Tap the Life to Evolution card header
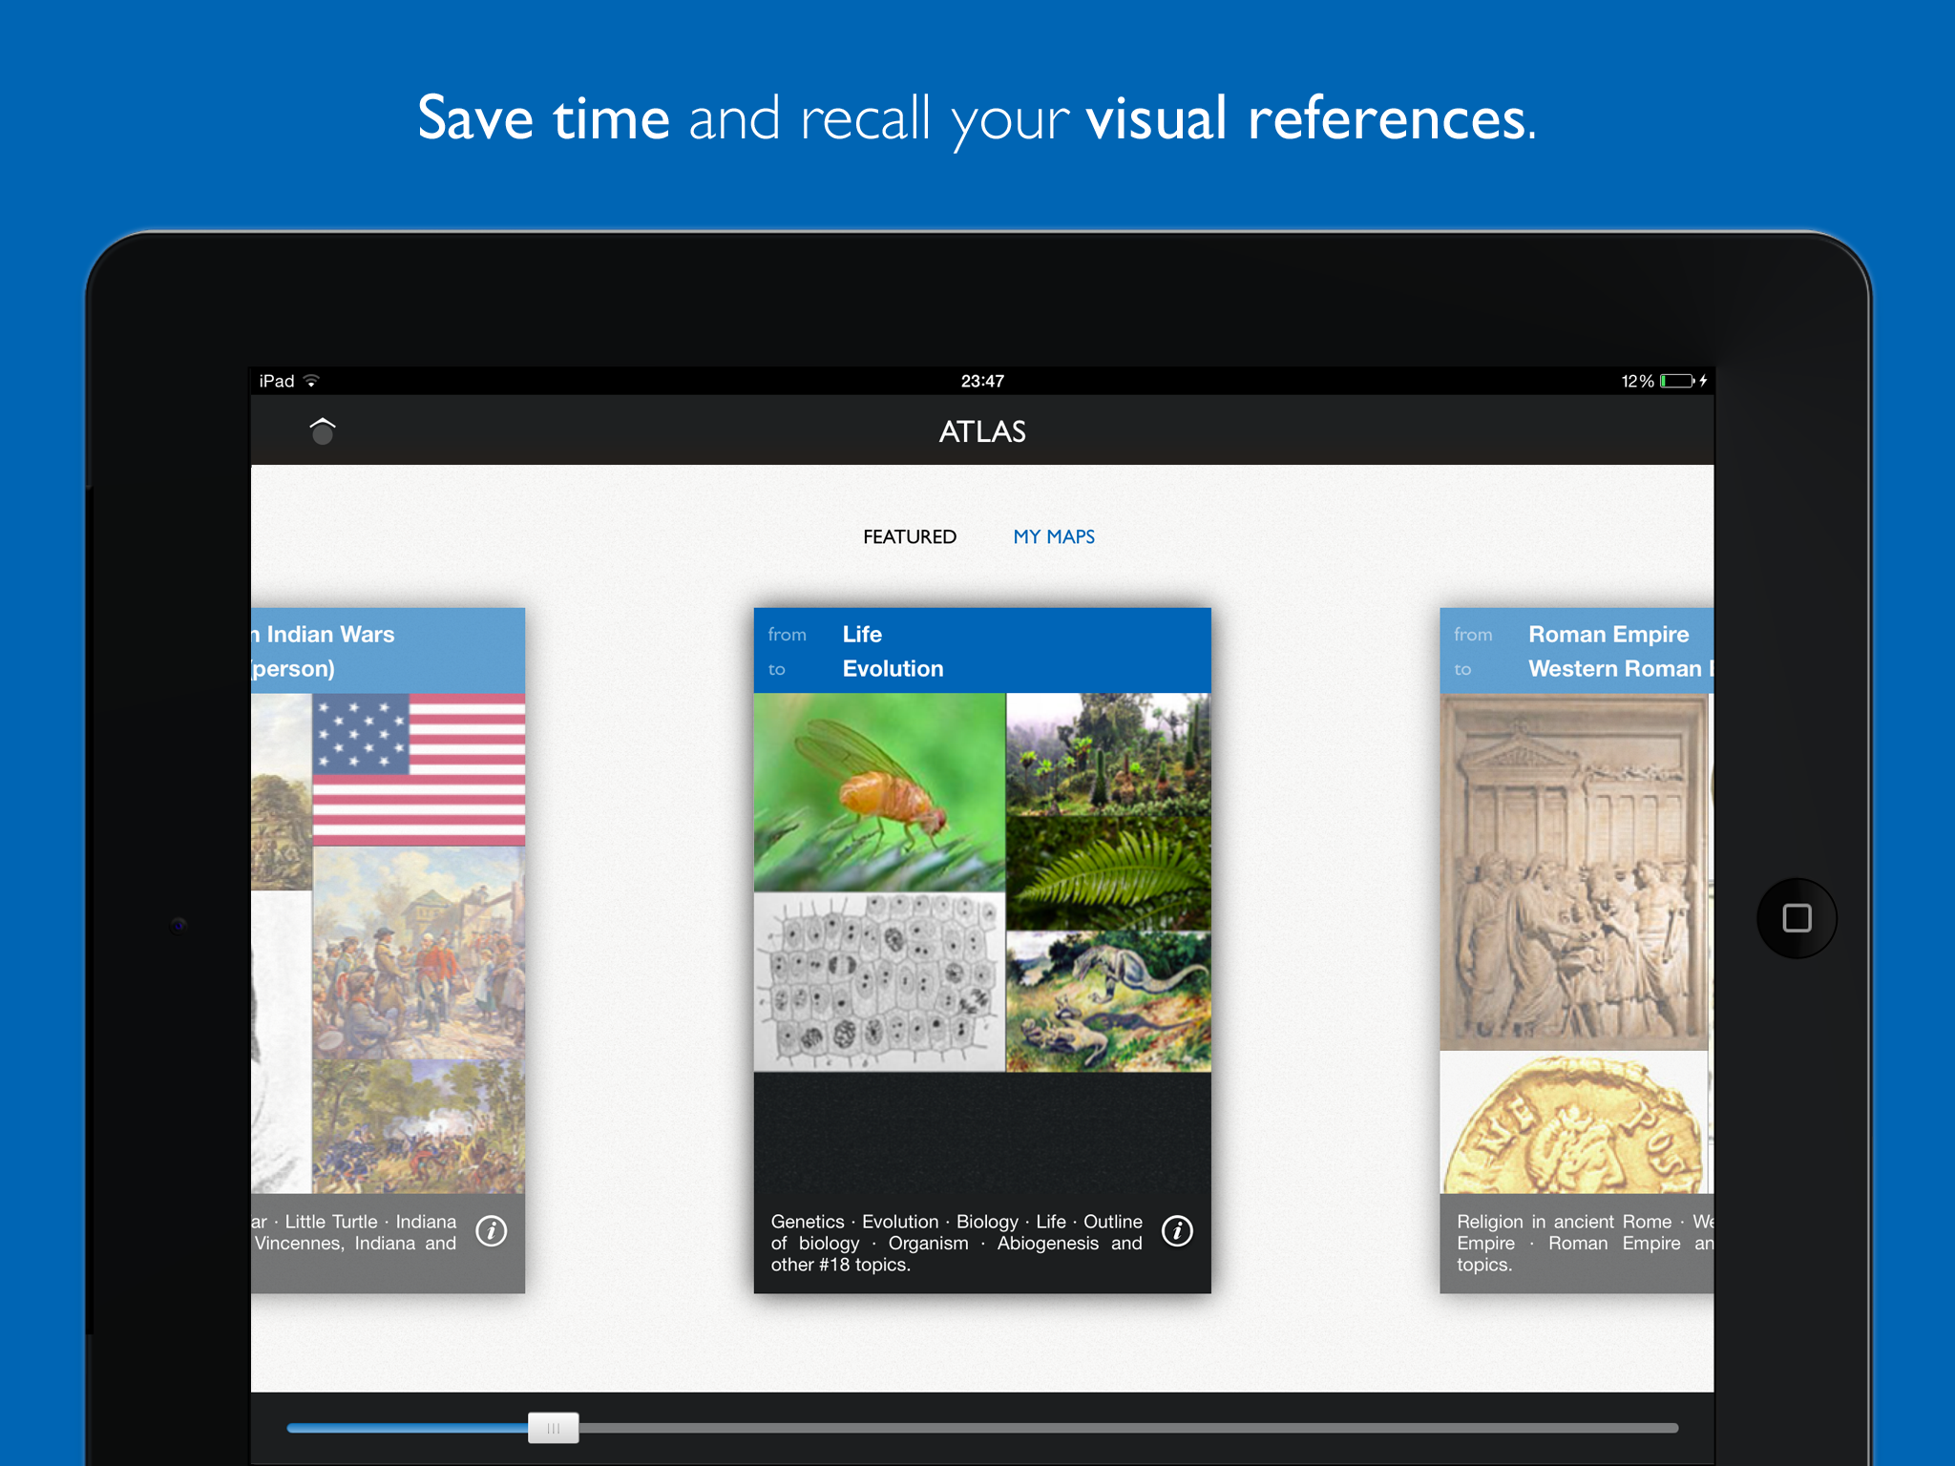 point(981,651)
